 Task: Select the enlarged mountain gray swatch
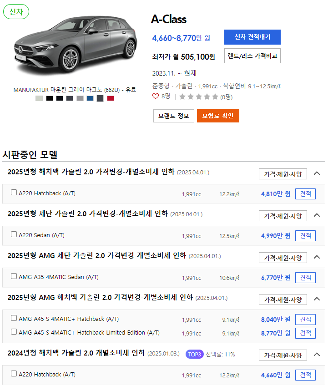pos(100,98)
